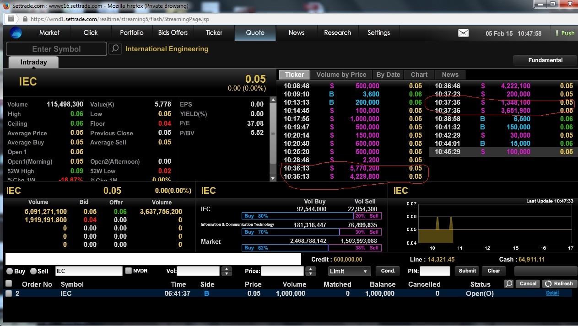Switch to By Date tab

tap(388, 75)
